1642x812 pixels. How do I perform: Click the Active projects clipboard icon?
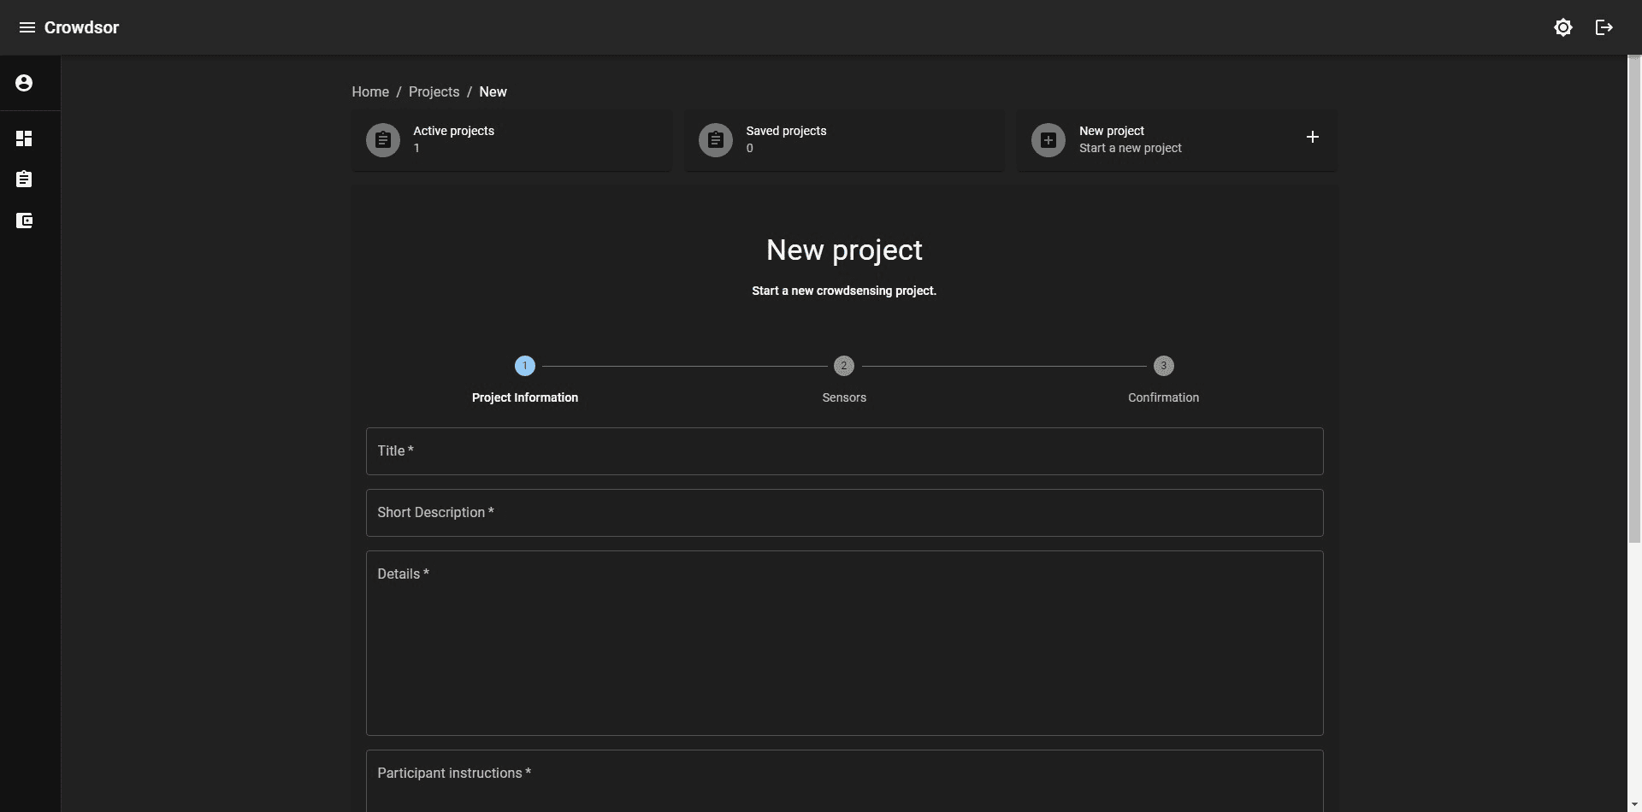point(383,140)
